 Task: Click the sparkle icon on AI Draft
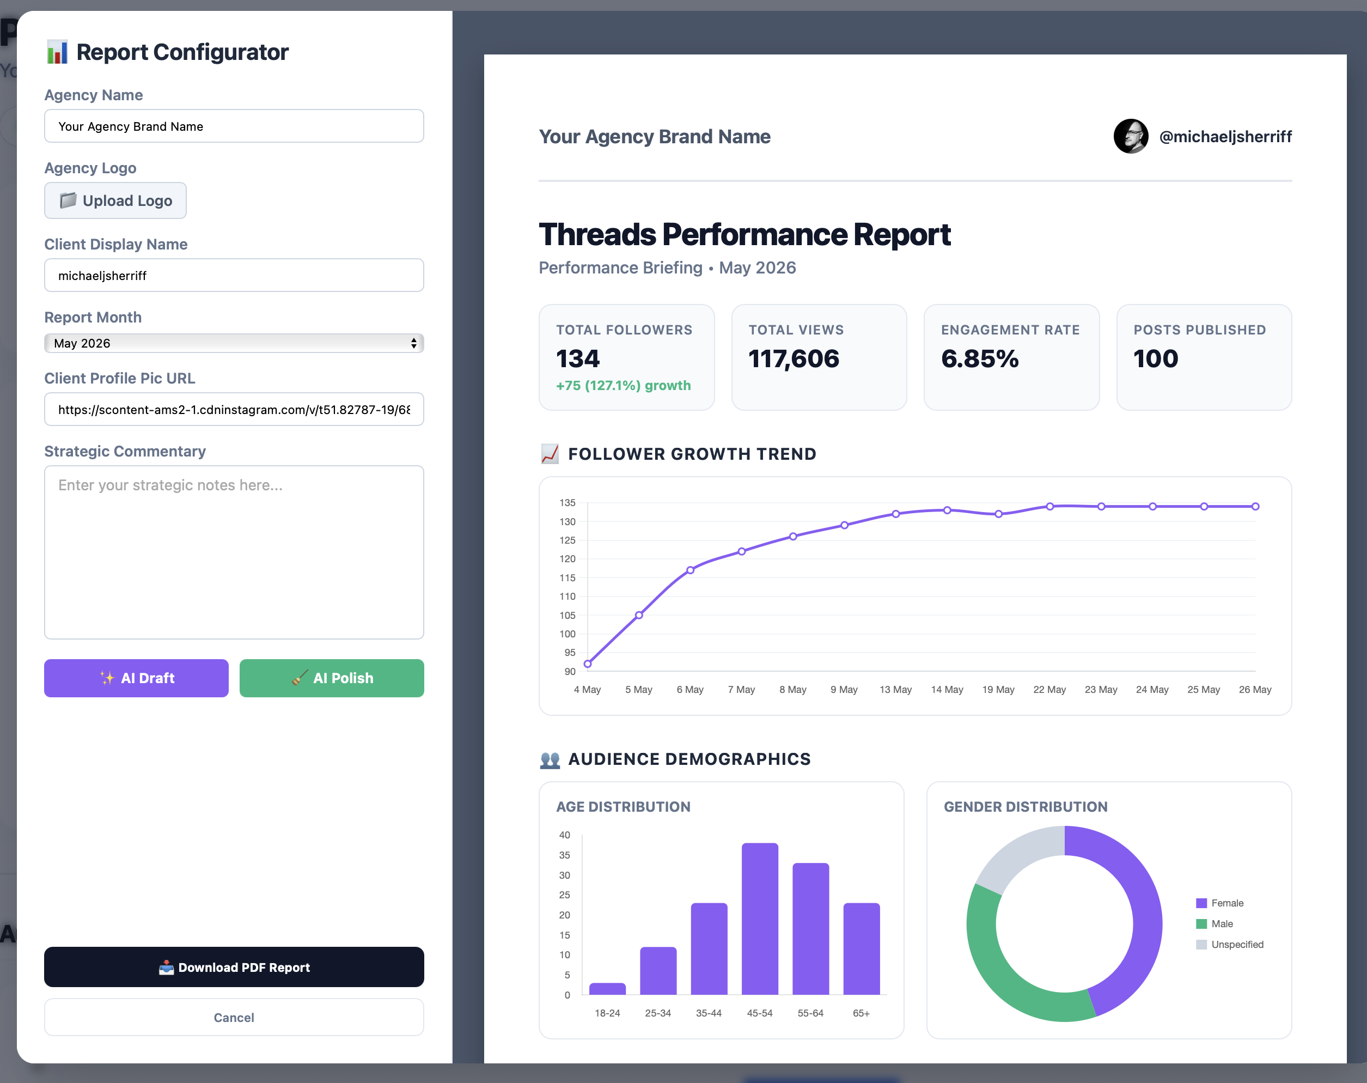click(x=107, y=678)
